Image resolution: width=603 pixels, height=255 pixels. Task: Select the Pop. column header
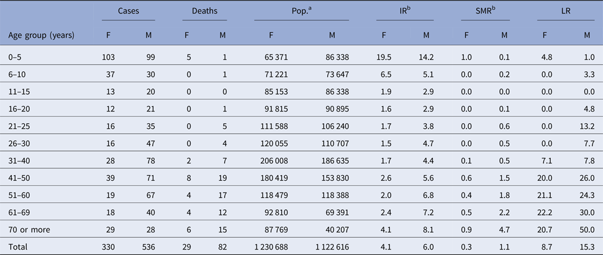tap(301, 14)
